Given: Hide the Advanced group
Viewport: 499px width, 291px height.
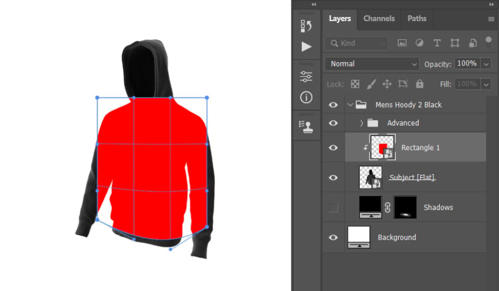Looking at the screenshot, I should tap(333, 123).
